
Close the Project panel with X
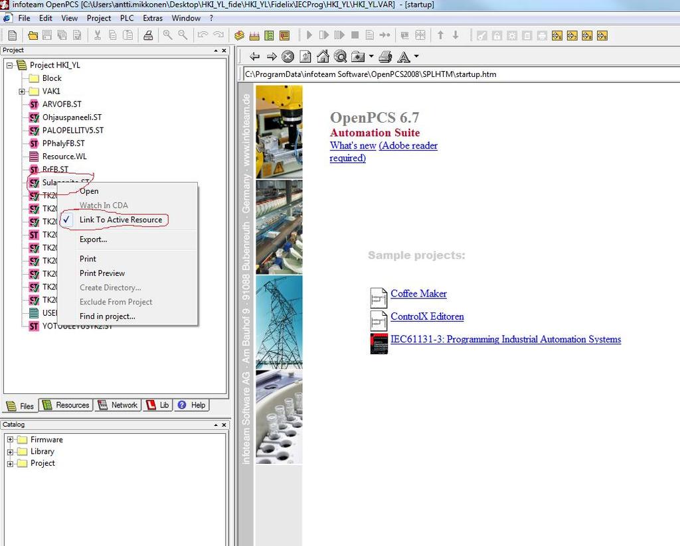[x=224, y=50]
